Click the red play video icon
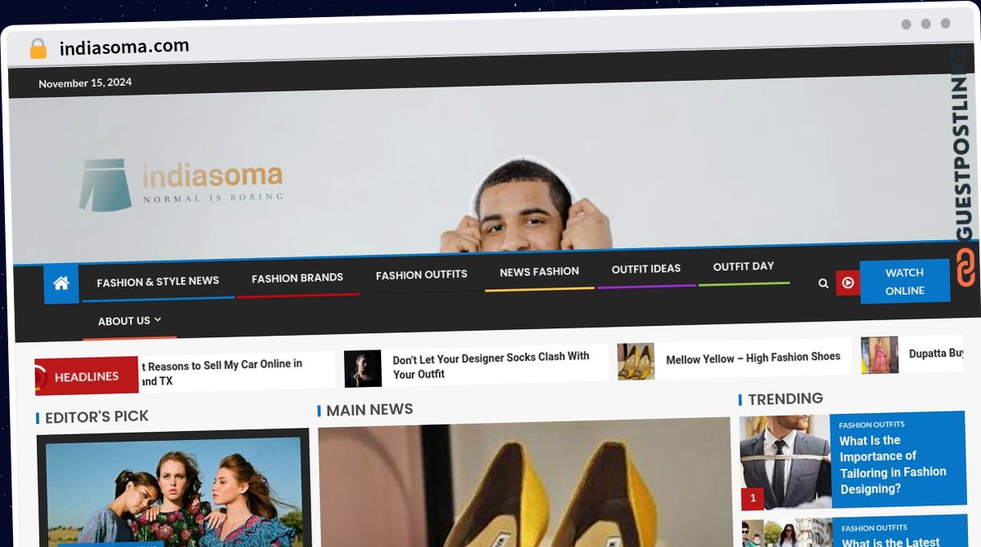 click(848, 282)
